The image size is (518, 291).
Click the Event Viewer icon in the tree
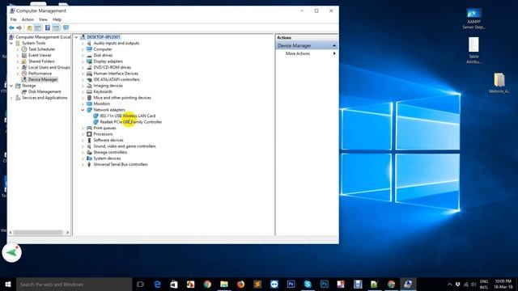24,55
